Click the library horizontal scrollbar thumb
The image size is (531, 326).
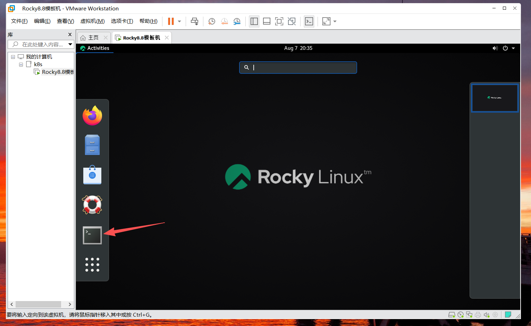point(38,304)
